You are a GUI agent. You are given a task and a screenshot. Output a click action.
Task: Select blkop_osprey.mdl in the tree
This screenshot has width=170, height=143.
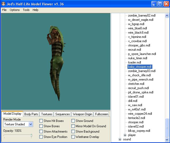(x=139, y=131)
